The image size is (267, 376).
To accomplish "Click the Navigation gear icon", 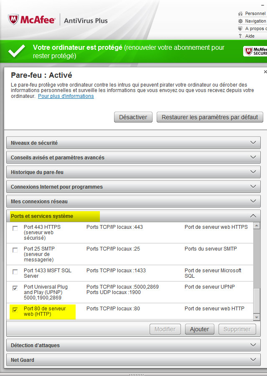I will pyautogui.click(x=240, y=21).
